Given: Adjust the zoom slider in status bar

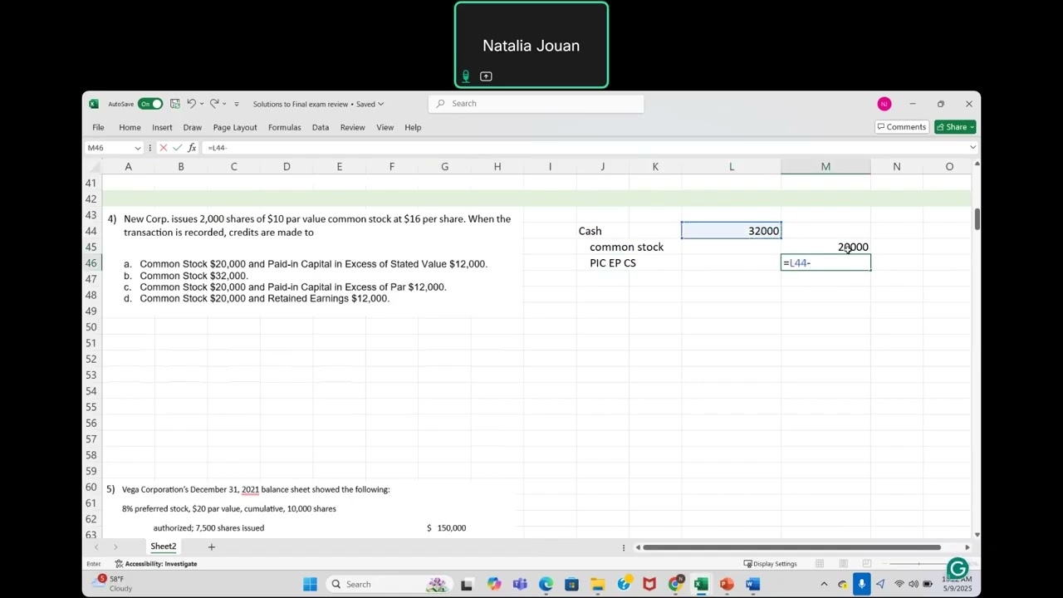Looking at the screenshot, I should click(x=918, y=564).
